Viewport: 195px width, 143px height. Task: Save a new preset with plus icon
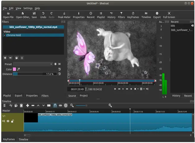[x=55, y=64]
